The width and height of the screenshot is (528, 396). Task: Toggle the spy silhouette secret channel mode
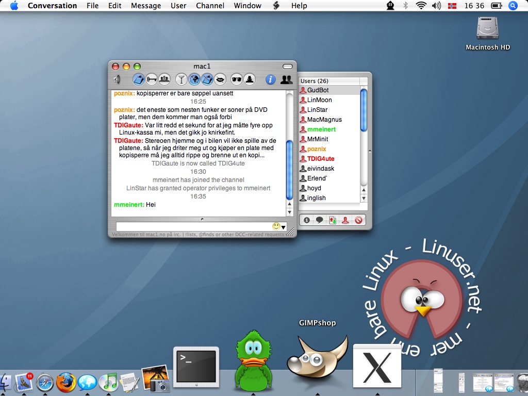tap(250, 79)
